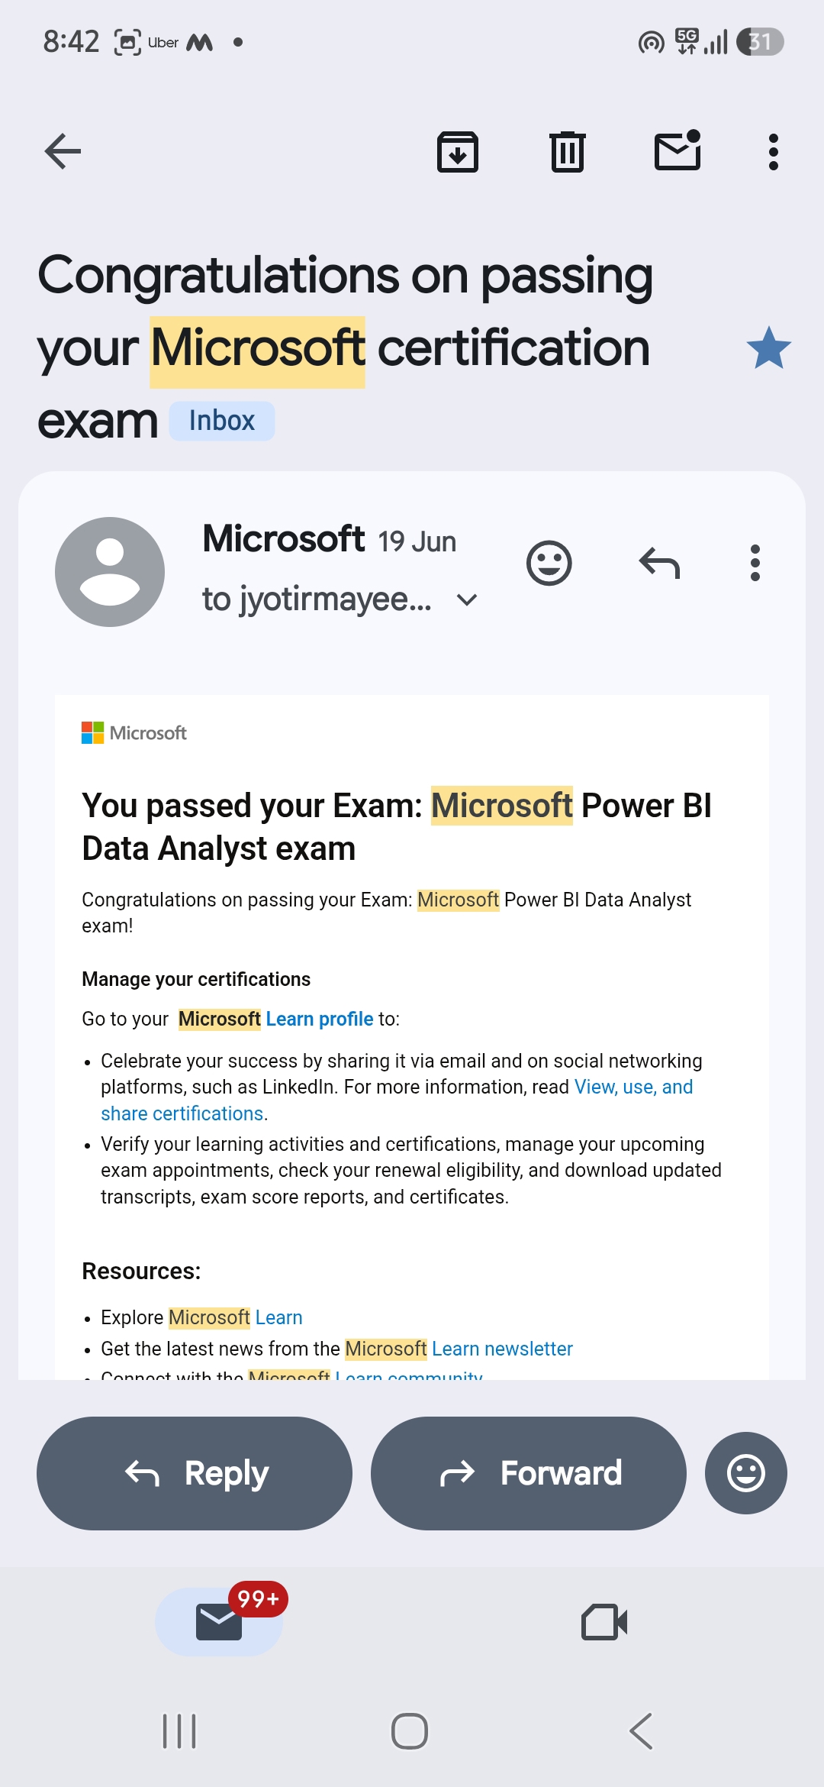Viewport: 824px width, 1787px height.
Task: Toggle the blue star on this email
Action: click(769, 348)
